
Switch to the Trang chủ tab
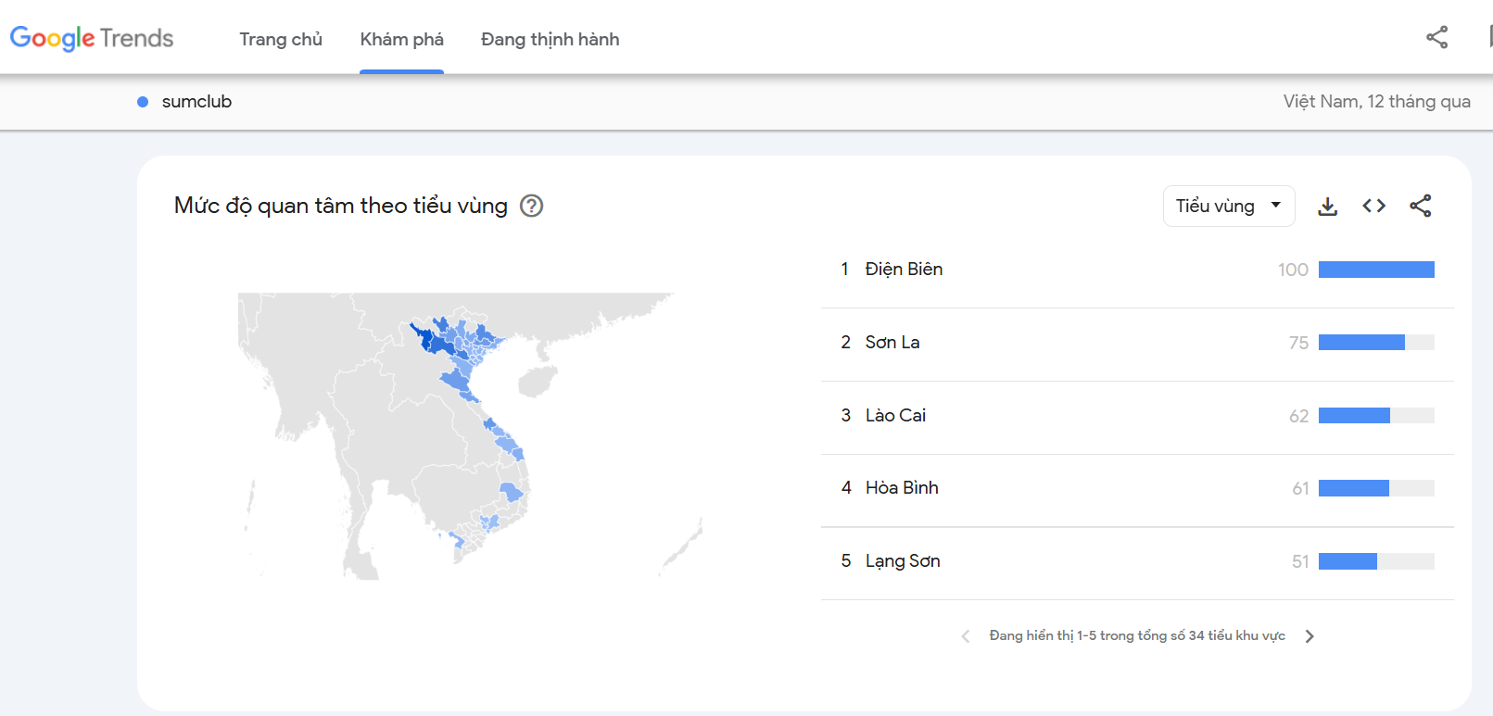pos(281,39)
